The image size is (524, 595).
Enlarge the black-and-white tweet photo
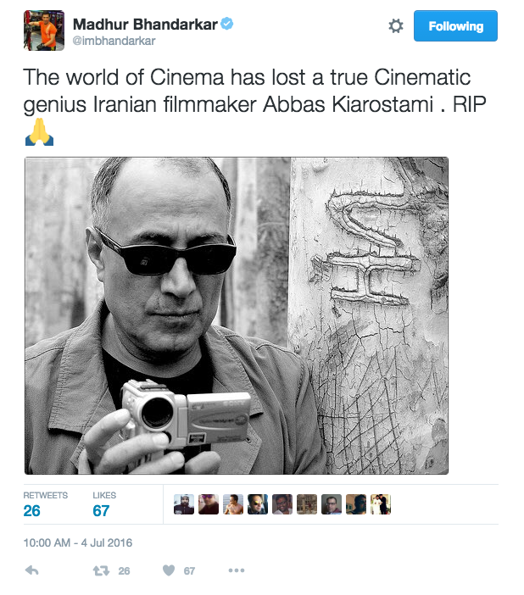tap(237, 315)
